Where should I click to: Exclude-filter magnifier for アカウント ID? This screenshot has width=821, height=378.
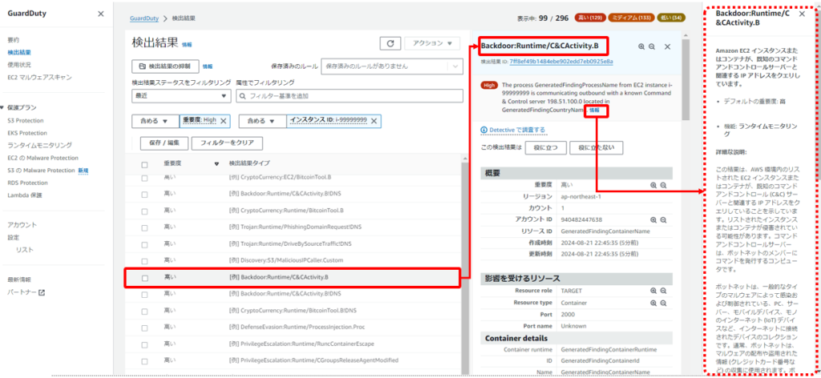point(663,220)
